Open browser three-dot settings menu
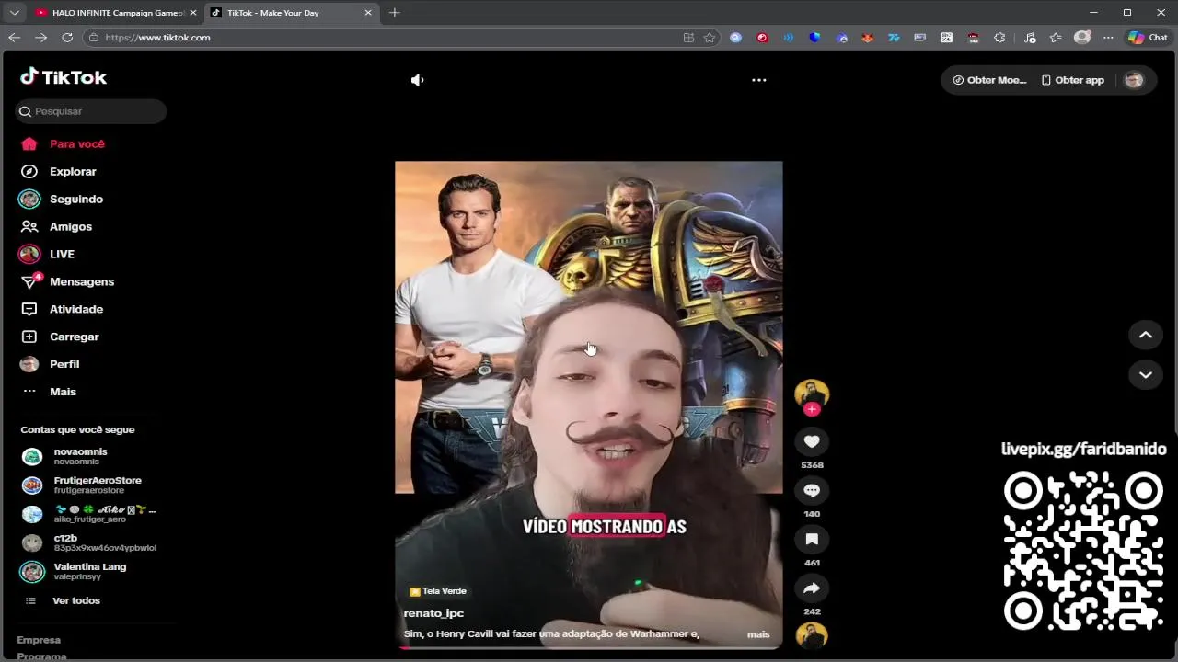The image size is (1178, 662). point(1108,38)
